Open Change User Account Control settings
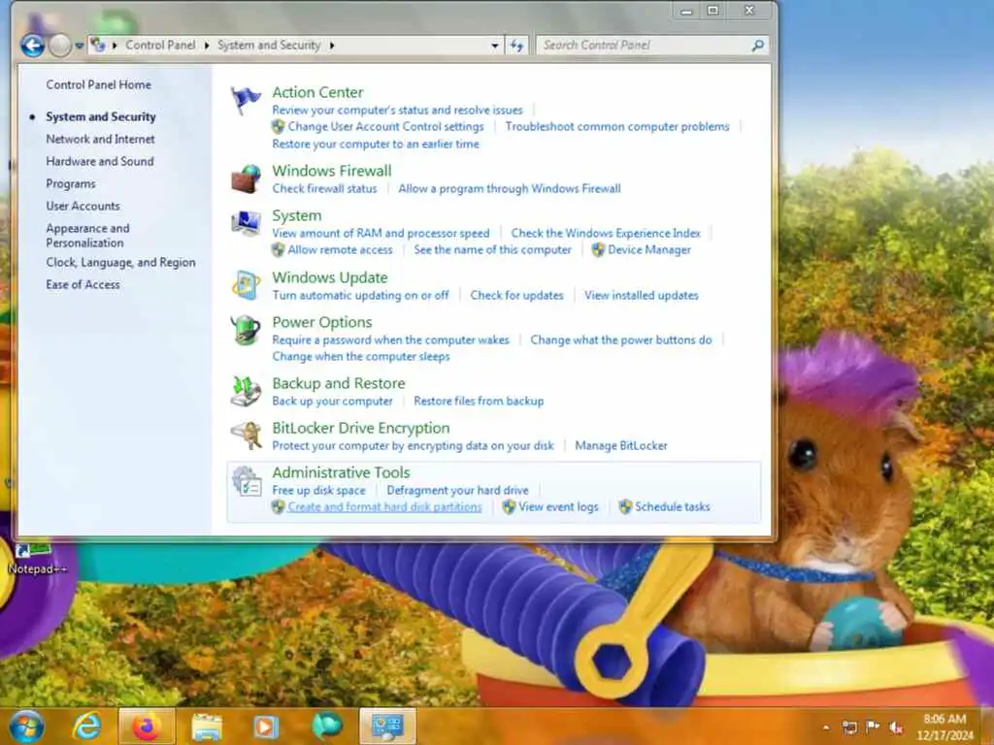 click(385, 127)
